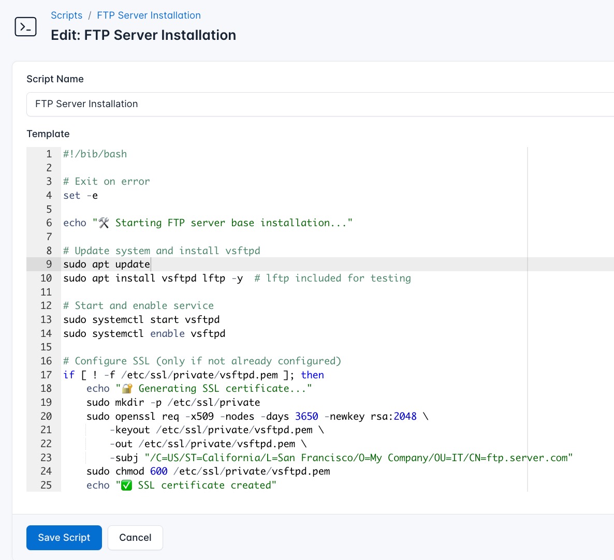The width and height of the screenshot is (614, 560).
Task: Click gutter line number 25
Action: (x=46, y=485)
